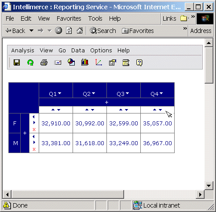Viewport: 216px width, 212px height.
Task: Open the browser Tools menu
Action: click(x=95, y=18)
